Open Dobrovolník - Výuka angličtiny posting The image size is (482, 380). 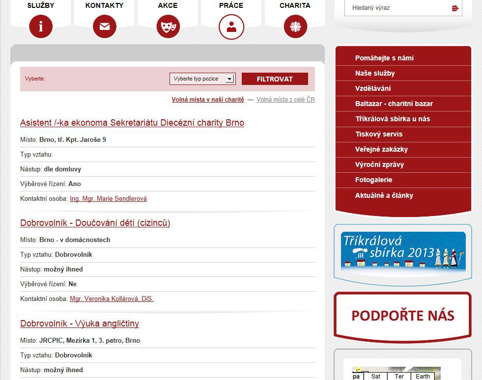[80, 324]
